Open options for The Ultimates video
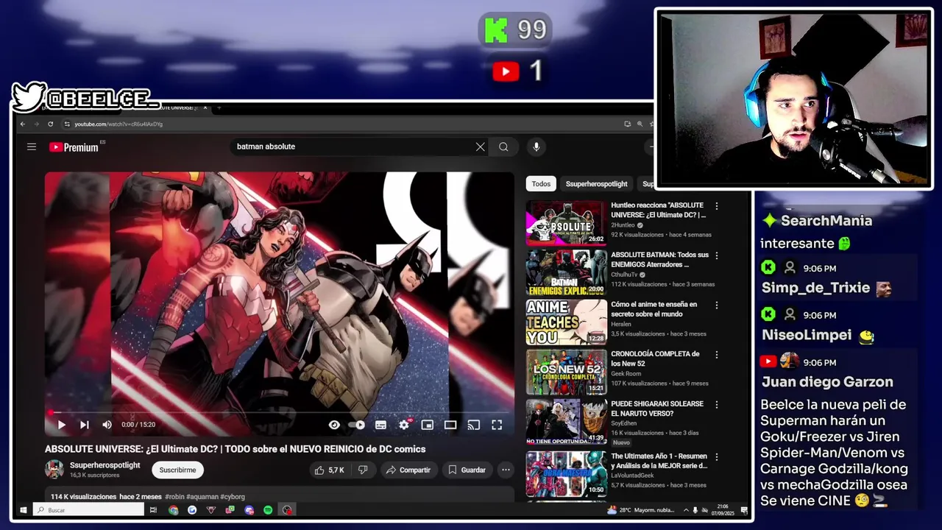942x530 pixels. point(716,456)
